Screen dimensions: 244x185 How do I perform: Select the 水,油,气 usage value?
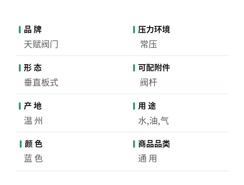(x=154, y=121)
